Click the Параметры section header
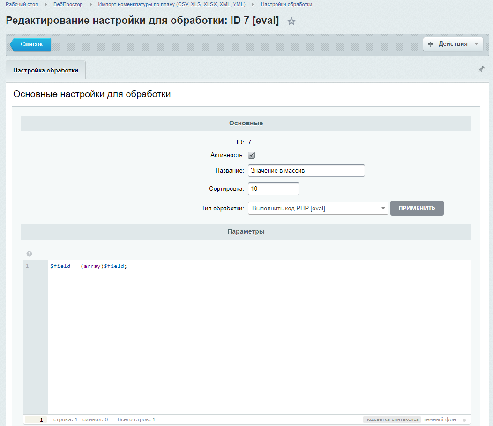This screenshot has width=493, height=426. coord(246,232)
